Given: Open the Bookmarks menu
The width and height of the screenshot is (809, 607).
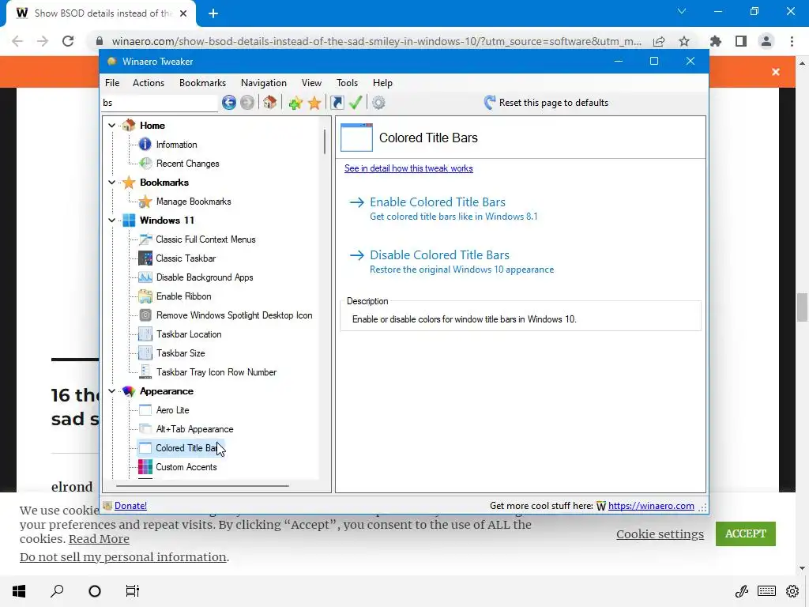Looking at the screenshot, I should [x=203, y=82].
